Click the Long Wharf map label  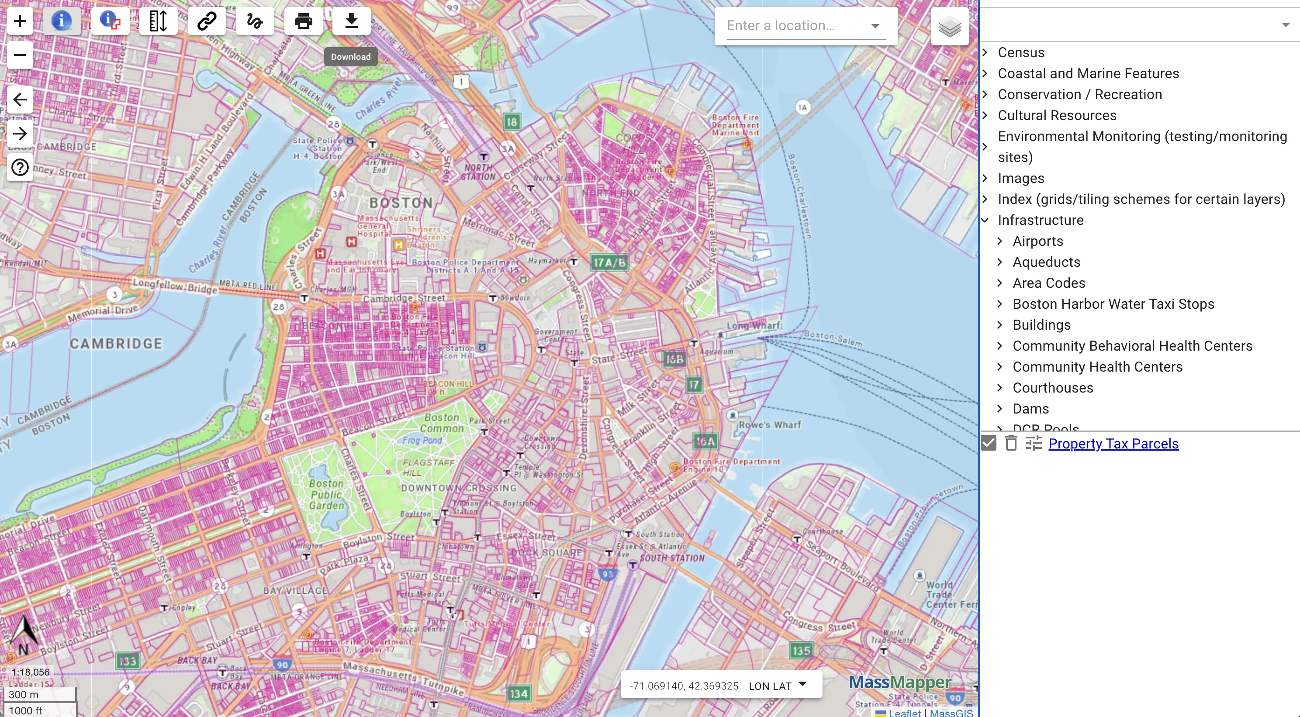tap(754, 325)
